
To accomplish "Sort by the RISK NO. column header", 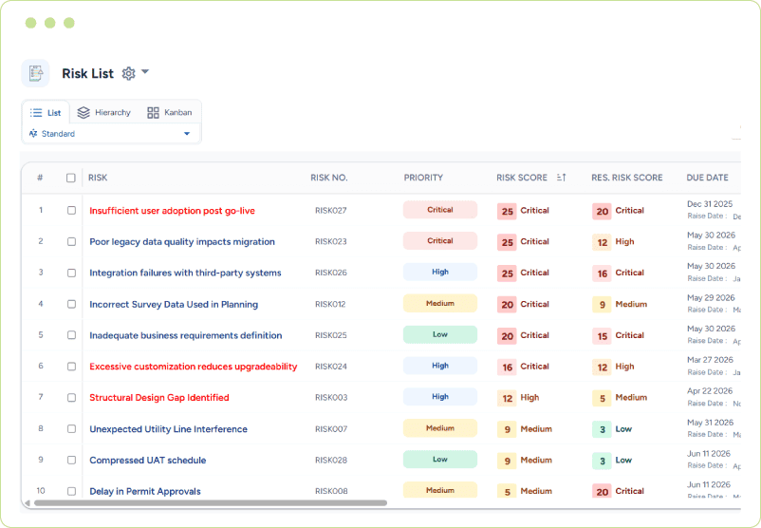I will pyautogui.click(x=329, y=178).
